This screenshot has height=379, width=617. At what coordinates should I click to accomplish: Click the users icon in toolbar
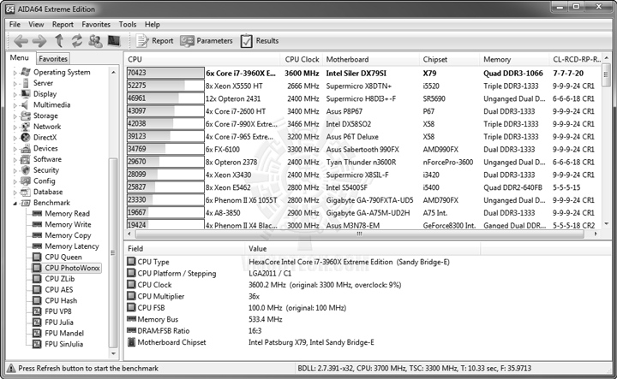(x=95, y=41)
